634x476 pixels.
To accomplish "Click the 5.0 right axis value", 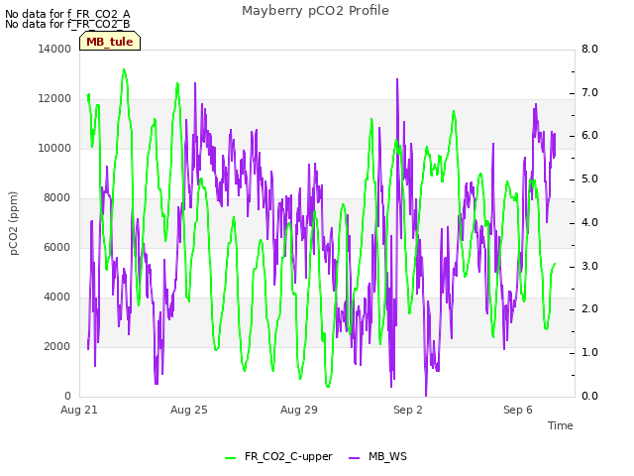I will pos(590,179).
